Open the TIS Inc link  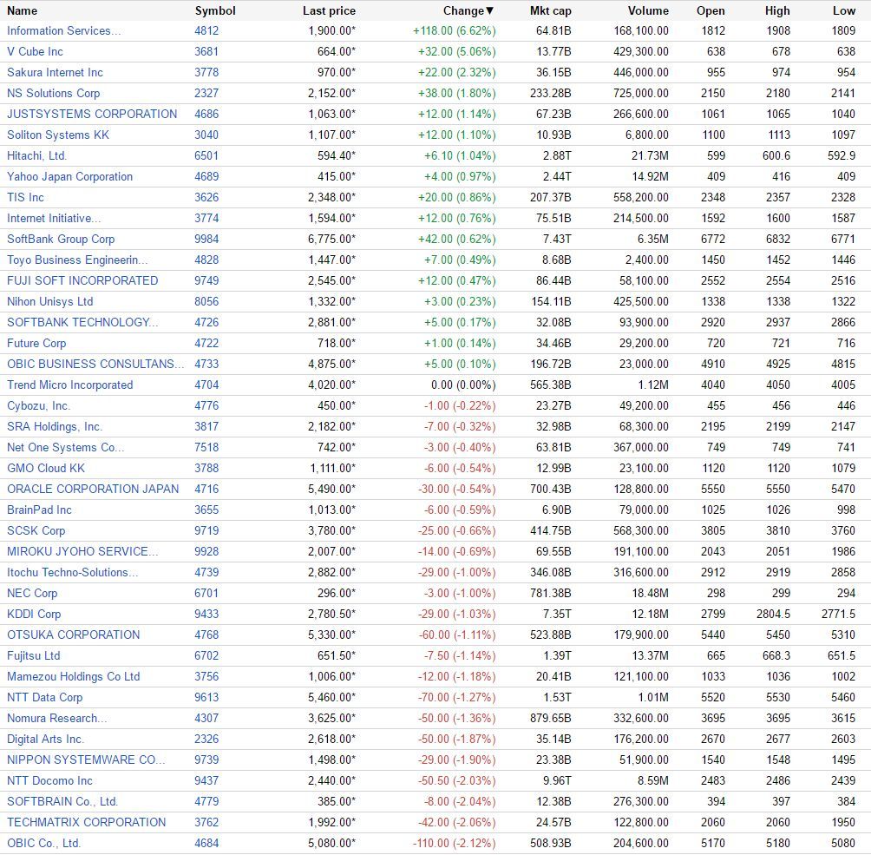(25, 197)
